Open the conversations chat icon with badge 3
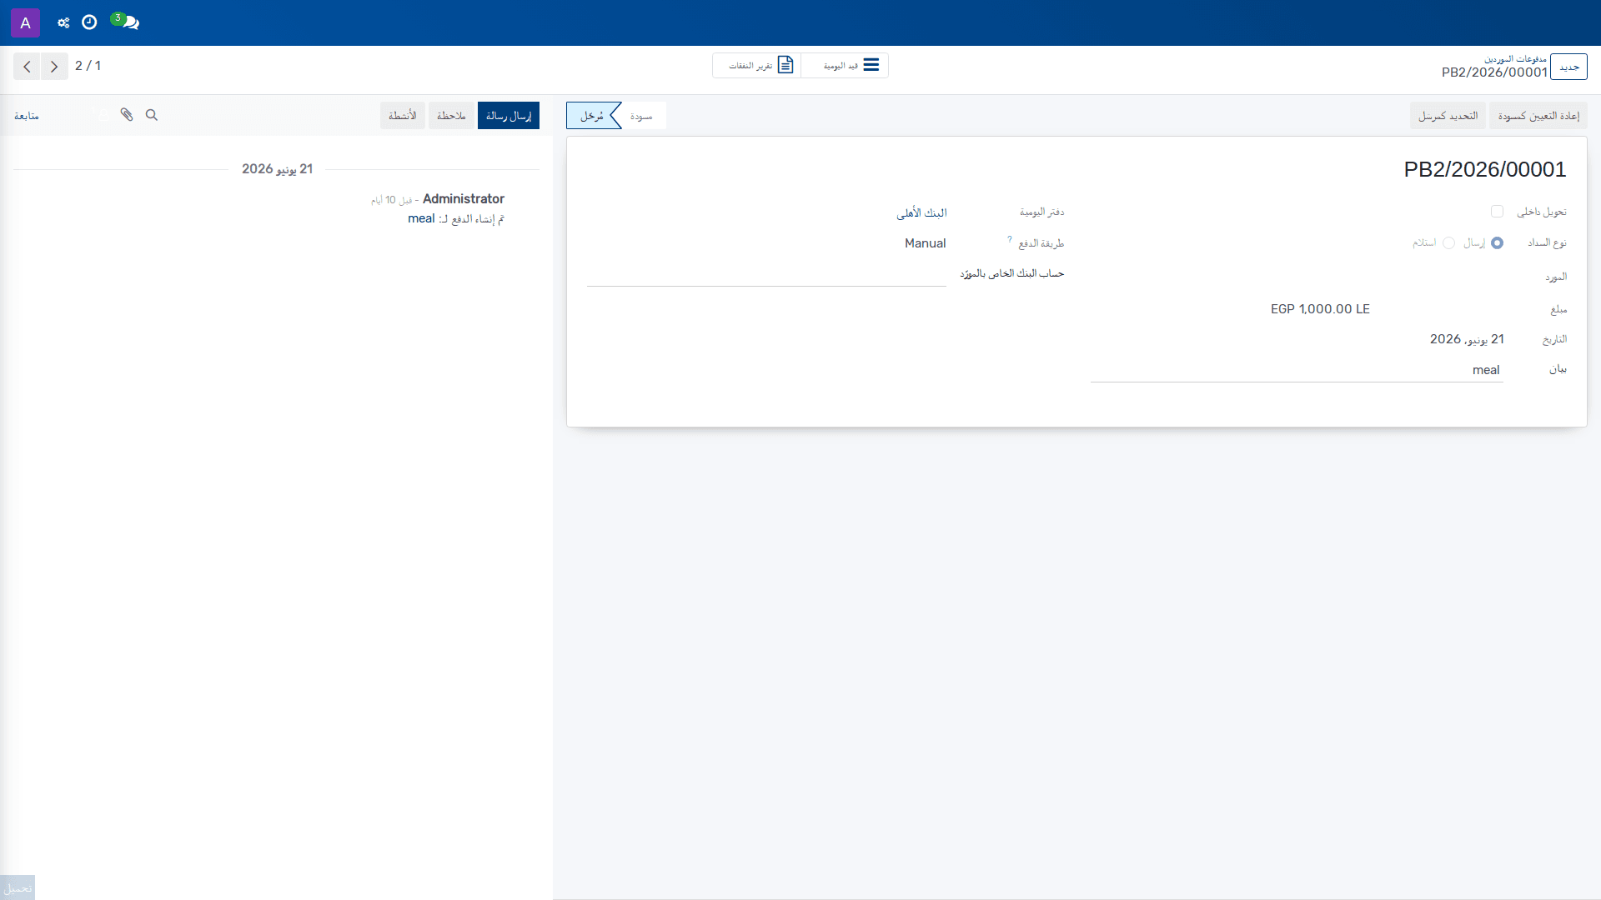The width and height of the screenshot is (1601, 900). click(x=126, y=22)
